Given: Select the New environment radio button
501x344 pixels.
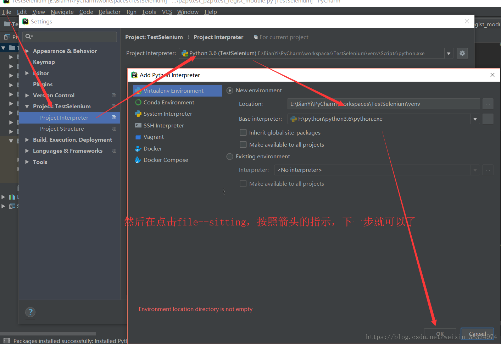Looking at the screenshot, I should pos(230,91).
